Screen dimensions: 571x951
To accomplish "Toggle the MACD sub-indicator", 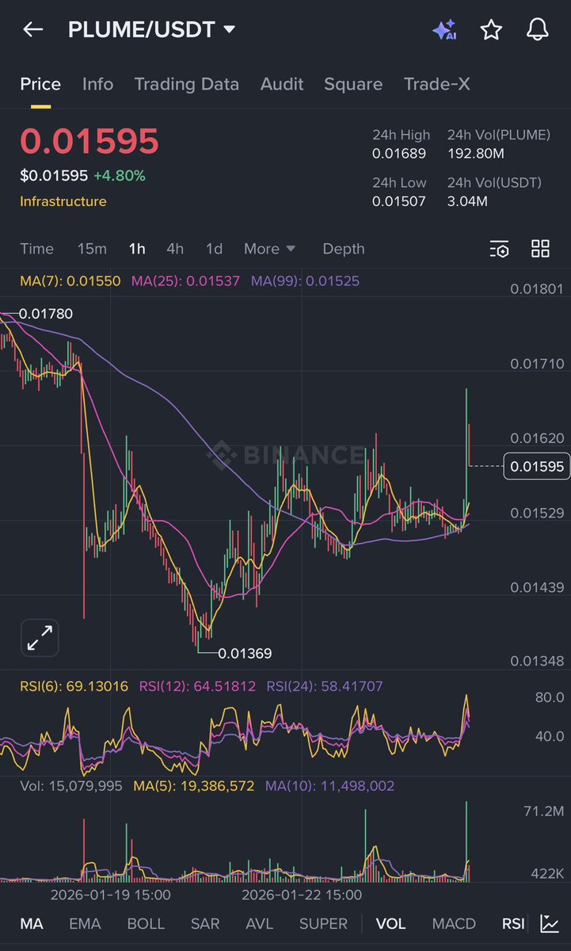I will [x=454, y=924].
